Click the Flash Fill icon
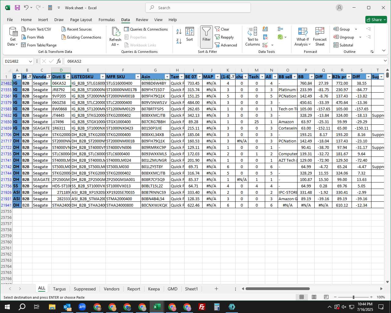The width and height of the screenshot is (391, 313). pyautogui.click(x=265, y=29)
